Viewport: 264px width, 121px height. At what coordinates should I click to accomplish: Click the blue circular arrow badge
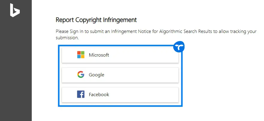coord(179,47)
